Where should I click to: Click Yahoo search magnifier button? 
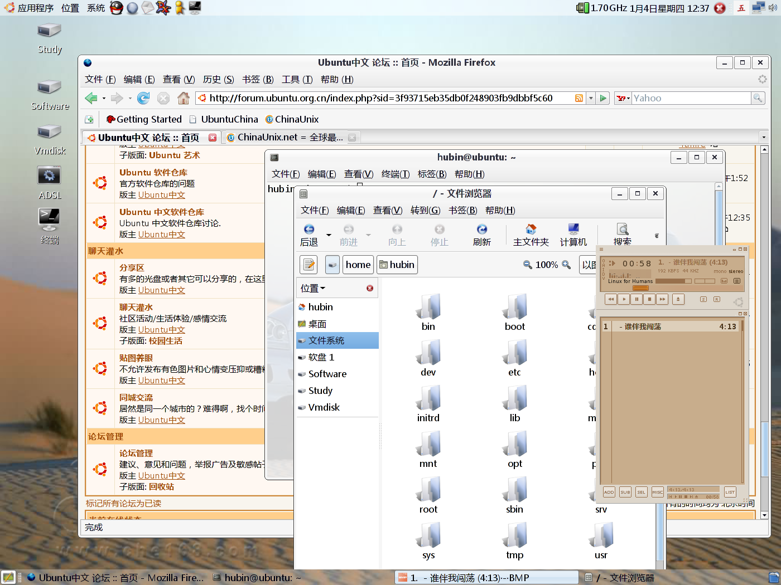point(758,98)
